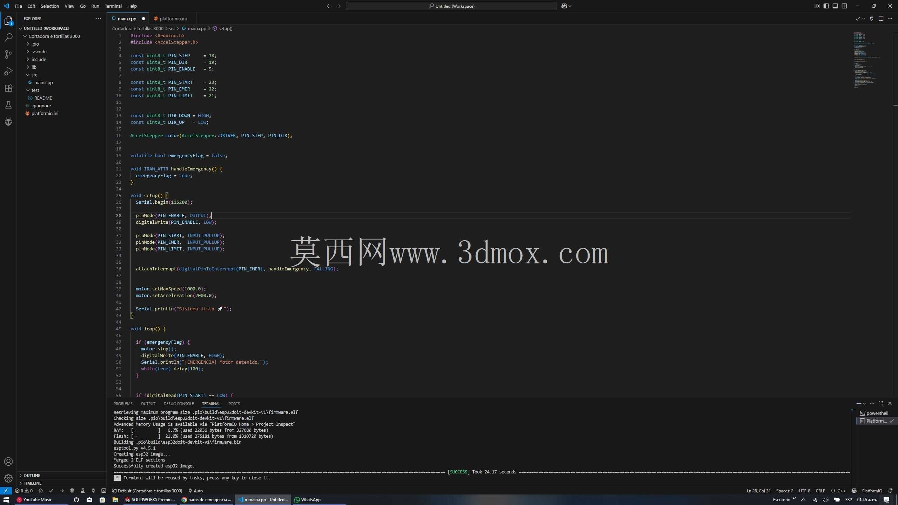Screen dimensions: 898x505
Task: Open the PlatformIO alien head view
Action: point(8,122)
